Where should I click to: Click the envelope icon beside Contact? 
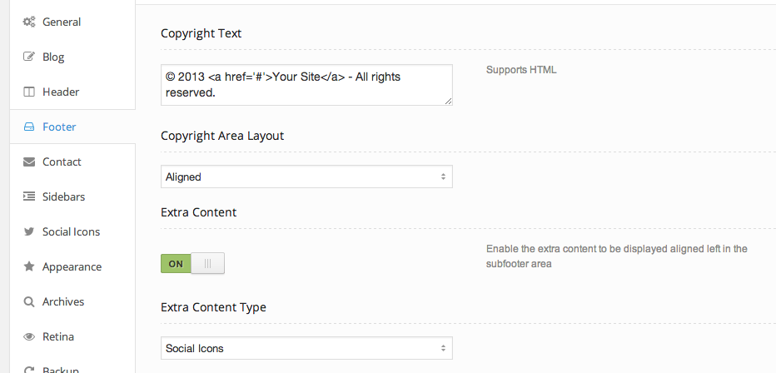29,162
